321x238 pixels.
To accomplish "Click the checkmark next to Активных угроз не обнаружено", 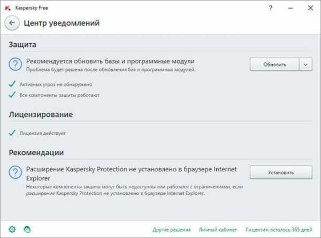I will click(x=12, y=84).
